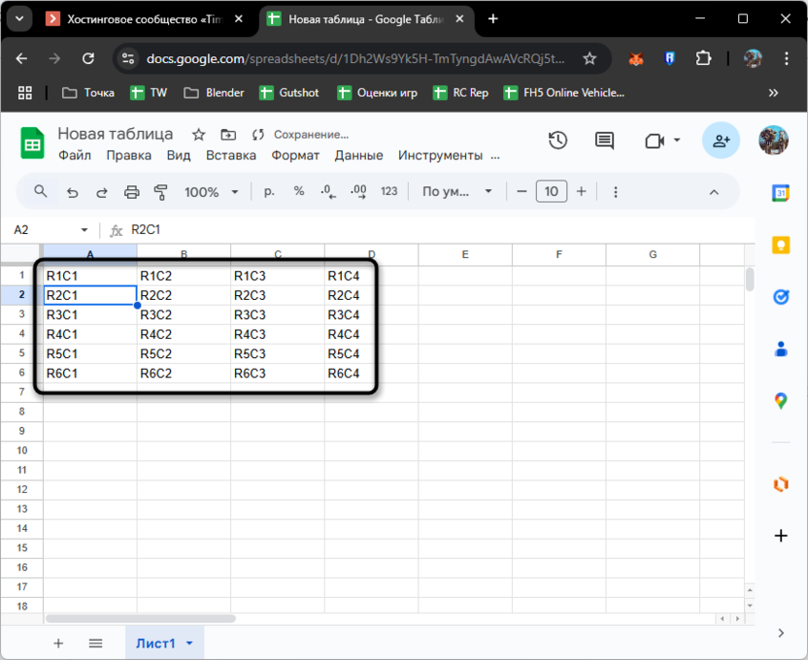
Task: Open version history with the clock icon
Action: (x=557, y=141)
